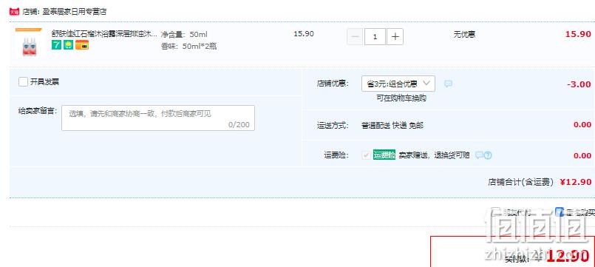
Task: Click text 香味: 50ml*2瓶
Action: point(188,47)
